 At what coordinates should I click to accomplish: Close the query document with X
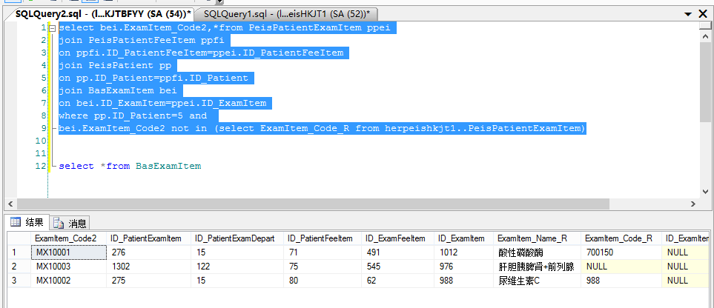point(703,14)
